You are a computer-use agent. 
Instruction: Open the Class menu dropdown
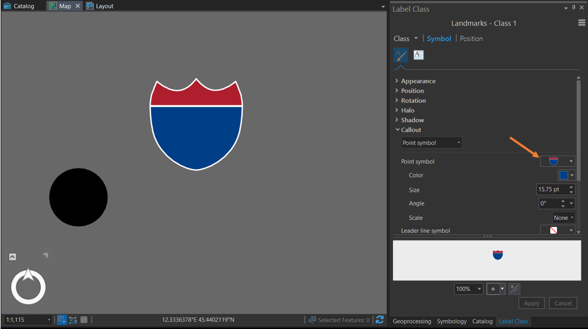(406, 38)
